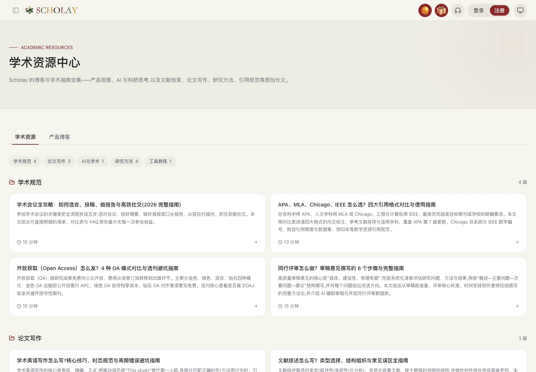The width and height of the screenshot is (536, 372).
Task: Click the 学术规范 section heading text
Action: pos(30,182)
